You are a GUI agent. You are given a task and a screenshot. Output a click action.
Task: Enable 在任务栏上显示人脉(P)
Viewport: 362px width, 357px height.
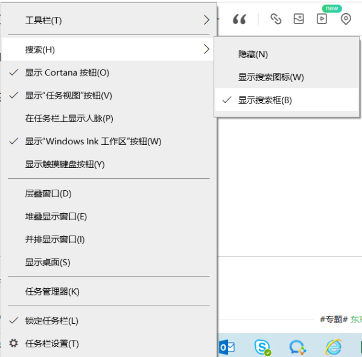tap(107, 118)
